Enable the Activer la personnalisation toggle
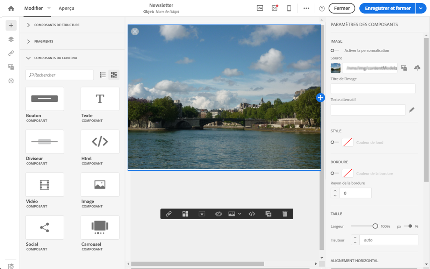The image size is (430, 269). tap(335, 51)
